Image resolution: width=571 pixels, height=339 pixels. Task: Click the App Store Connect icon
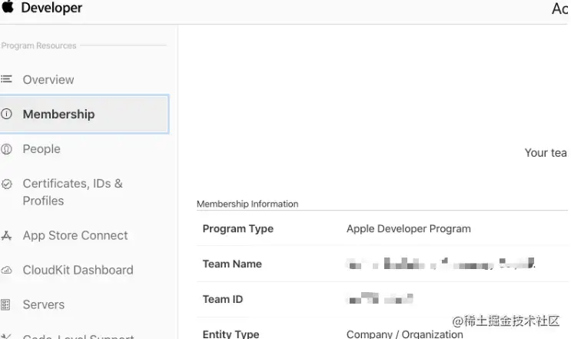(6, 235)
